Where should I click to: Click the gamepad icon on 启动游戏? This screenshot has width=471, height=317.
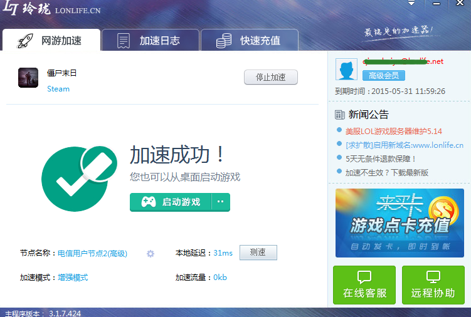coord(149,202)
